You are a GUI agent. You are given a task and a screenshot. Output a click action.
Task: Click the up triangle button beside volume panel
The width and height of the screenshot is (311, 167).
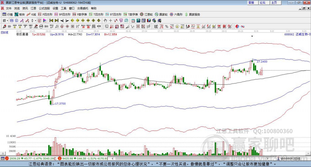click(3, 153)
